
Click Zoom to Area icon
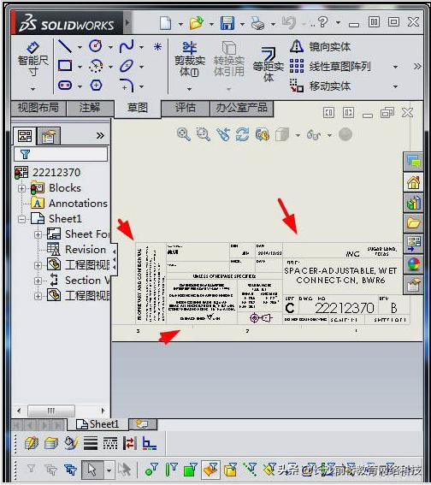click(204, 134)
